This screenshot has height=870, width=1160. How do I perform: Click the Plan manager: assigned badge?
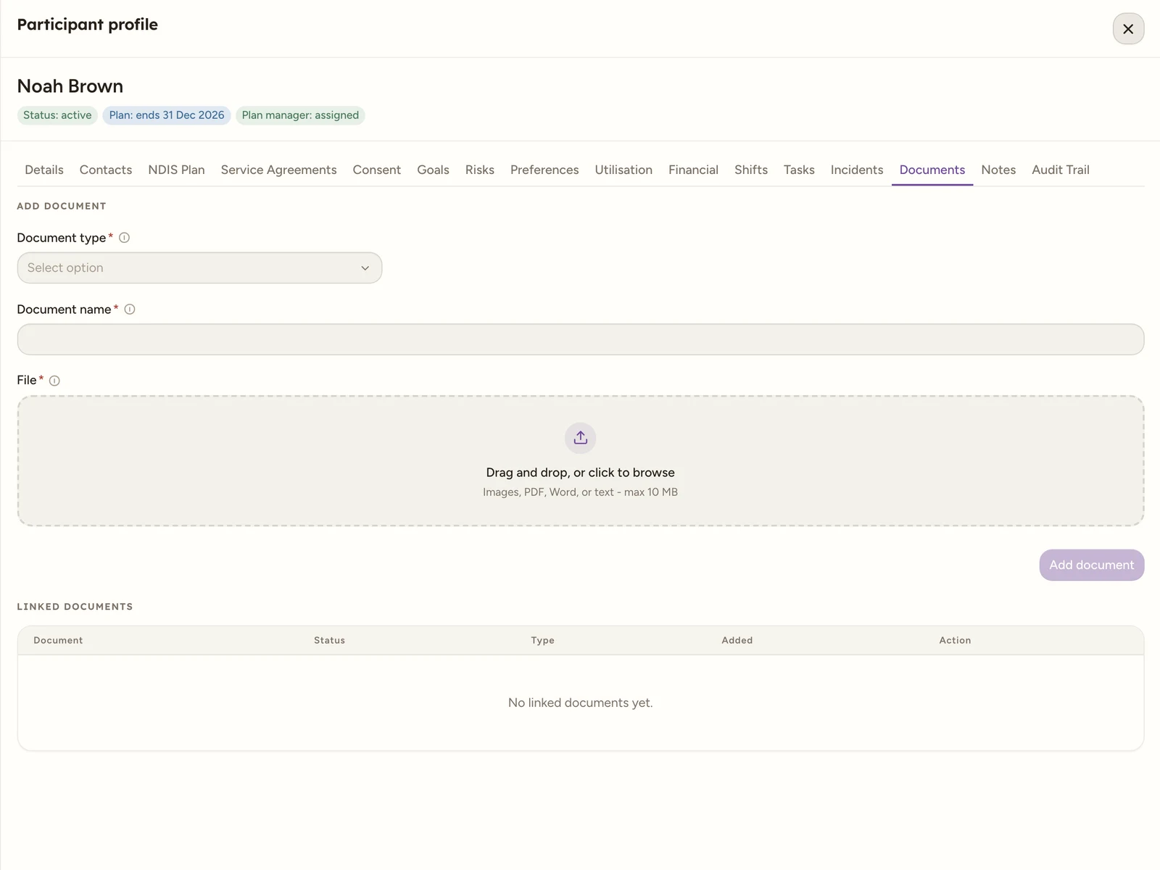tap(300, 115)
